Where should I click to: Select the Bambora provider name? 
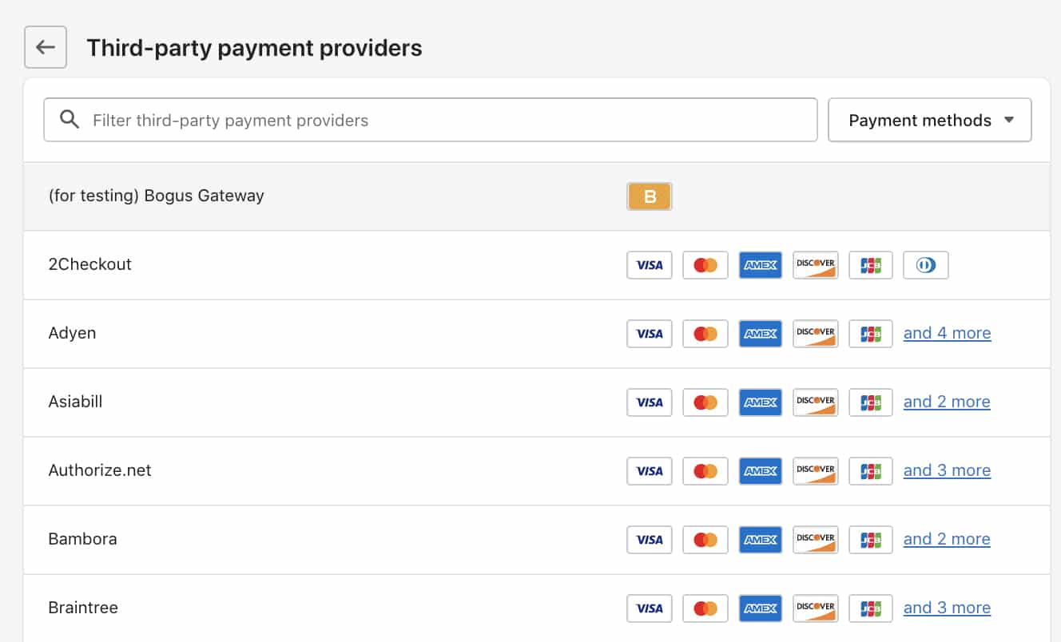(82, 539)
